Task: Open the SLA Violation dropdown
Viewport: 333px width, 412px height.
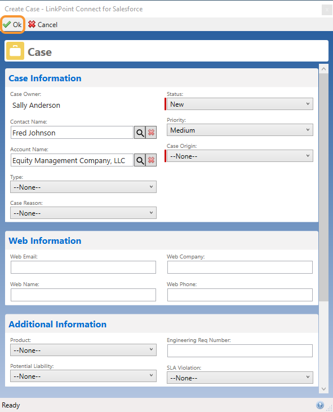Action: pyautogui.click(x=240, y=378)
